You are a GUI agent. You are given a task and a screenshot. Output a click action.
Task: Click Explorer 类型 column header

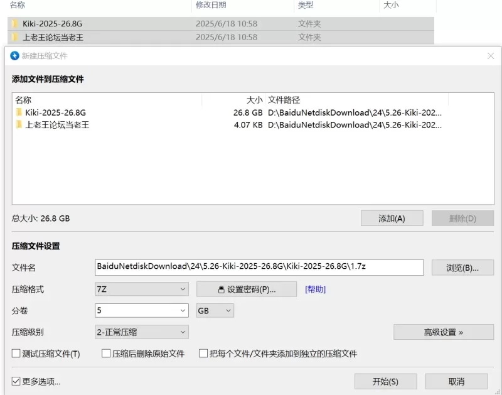pos(306,5)
